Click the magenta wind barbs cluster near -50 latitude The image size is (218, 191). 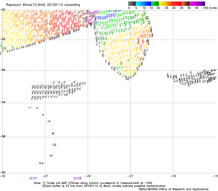91,17
